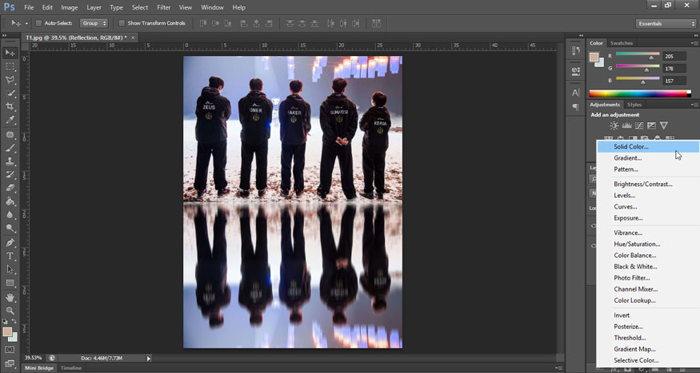The image size is (700, 373).
Task: Open the Auto-Select Group dropdown
Action: [x=94, y=23]
